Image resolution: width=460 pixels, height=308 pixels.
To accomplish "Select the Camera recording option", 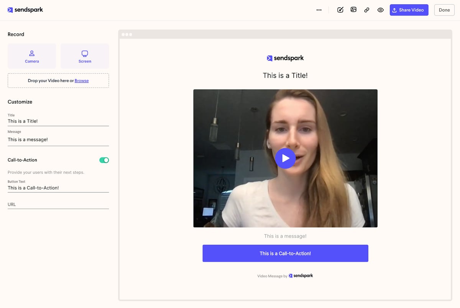I will 32,56.
